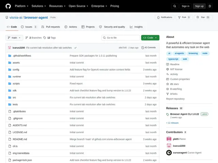Click the tests folder icon
The width and height of the screenshot is (218, 163).
pyautogui.click(x=10, y=104)
